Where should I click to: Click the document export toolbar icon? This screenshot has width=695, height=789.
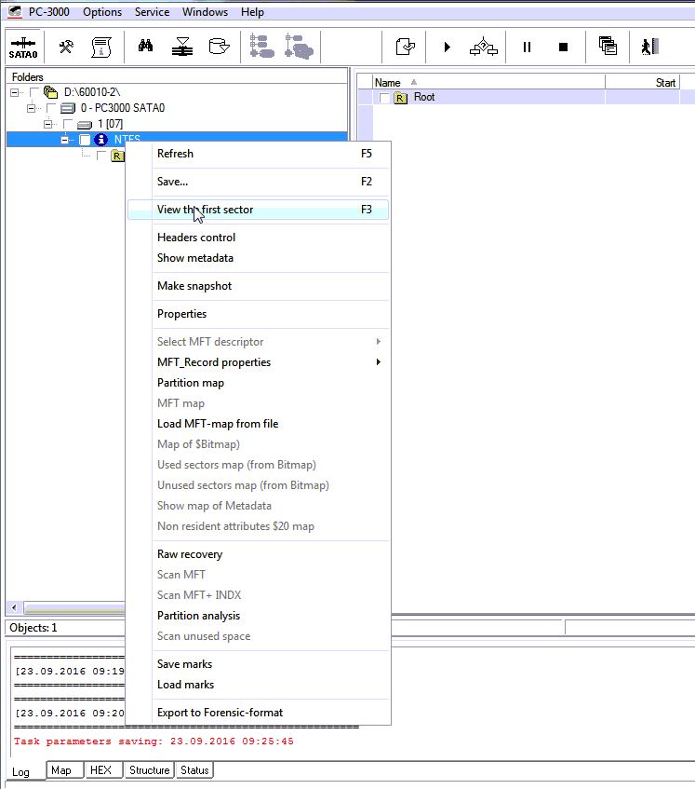405,47
